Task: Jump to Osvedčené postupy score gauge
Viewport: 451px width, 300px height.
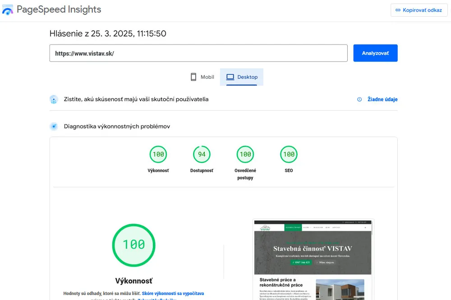Action: [245, 154]
